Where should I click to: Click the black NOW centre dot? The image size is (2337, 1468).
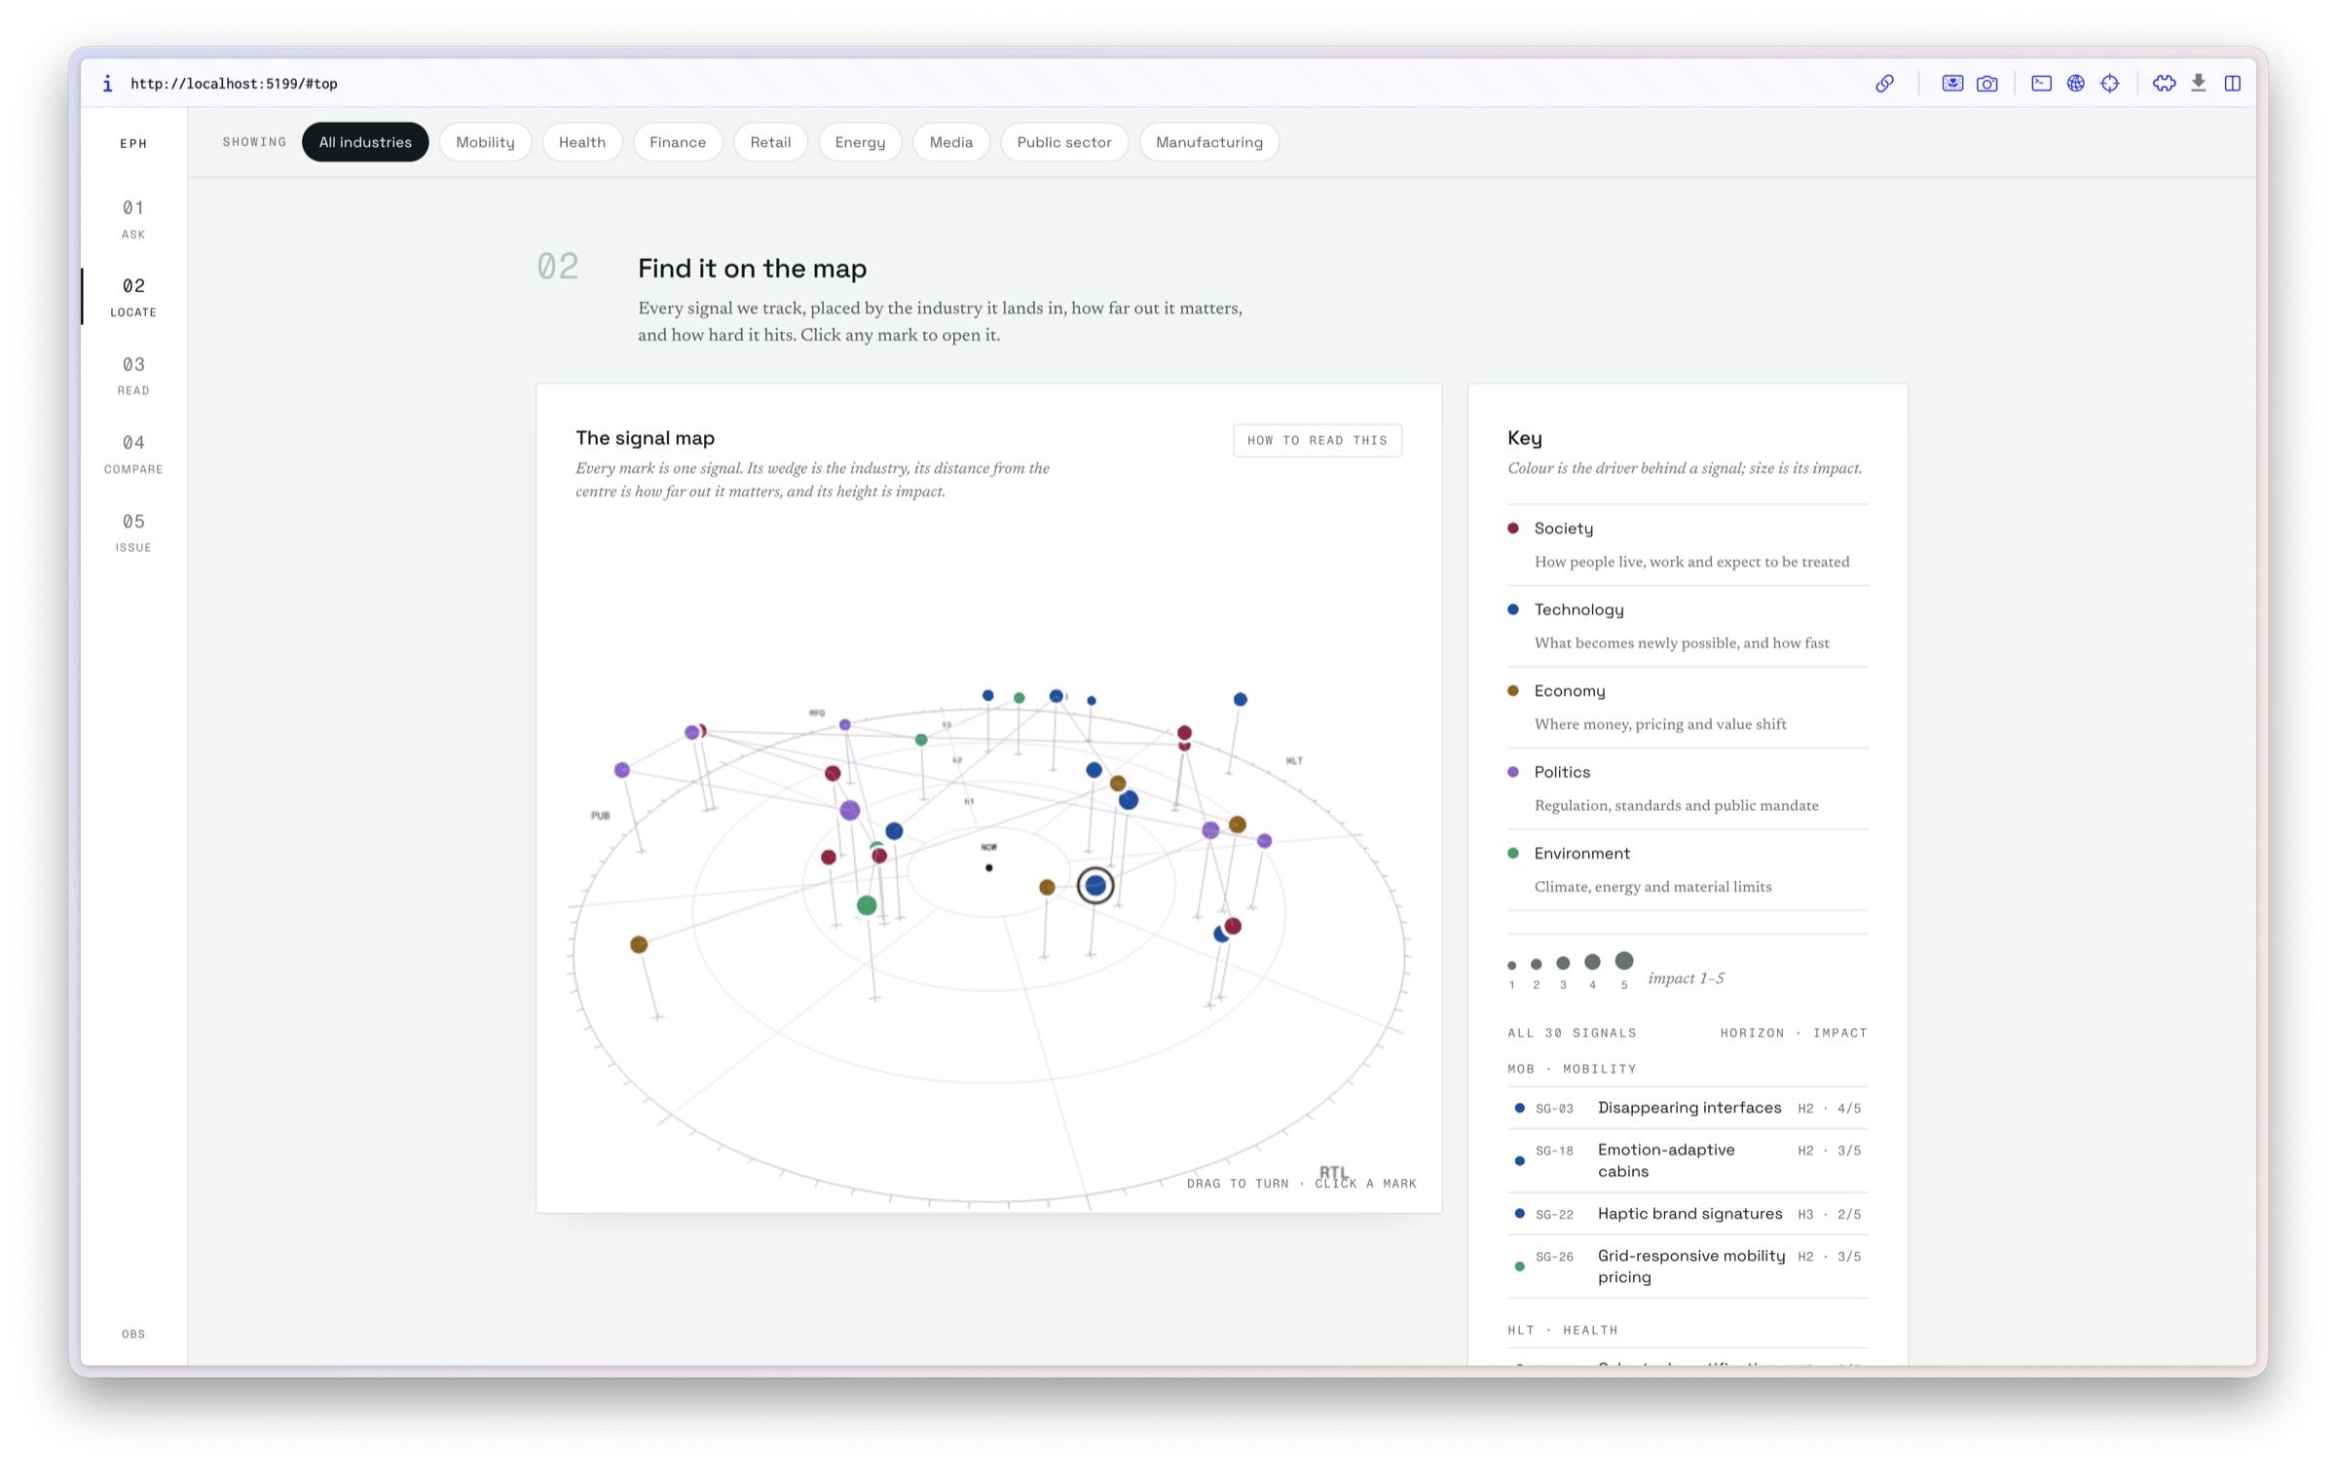(x=989, y=868)
